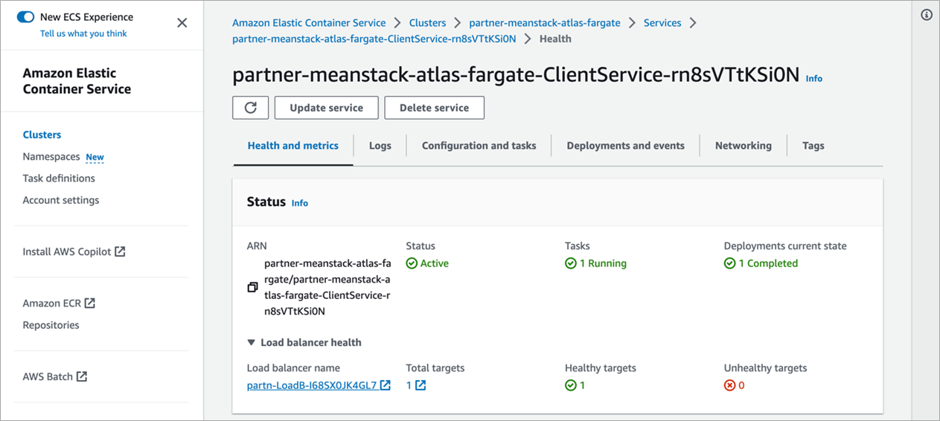Go to Task definitions in sidebar
This screenshot has height=421, width=940.
point(59,179)
